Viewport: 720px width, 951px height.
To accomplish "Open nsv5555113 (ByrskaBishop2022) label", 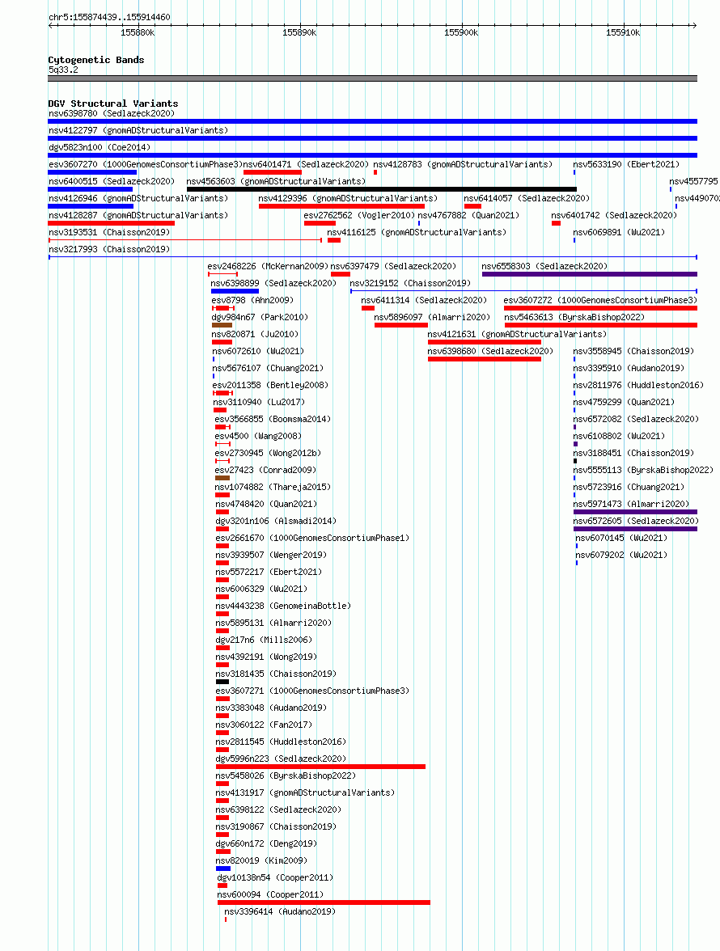I will [643, 470].
